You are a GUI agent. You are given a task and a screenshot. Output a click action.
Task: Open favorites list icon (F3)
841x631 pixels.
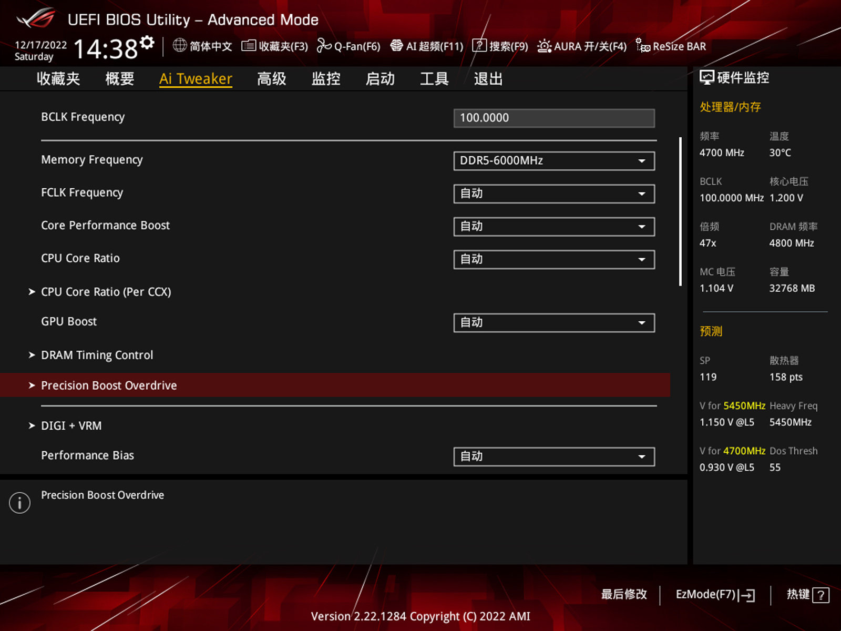pyautogui.click(x=249, y=46)
